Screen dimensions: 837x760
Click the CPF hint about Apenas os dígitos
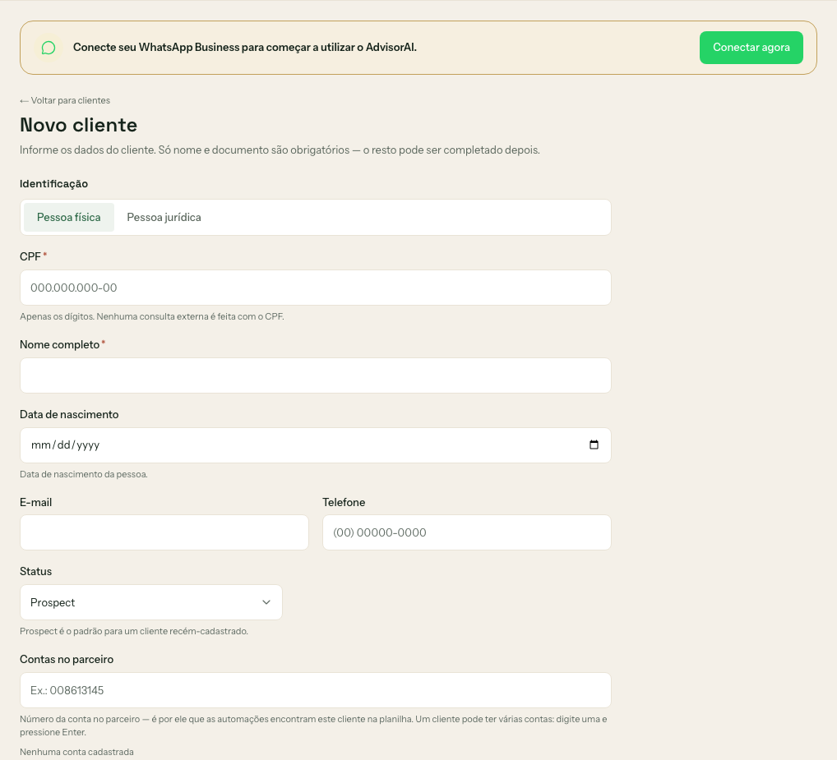(x=152, y=316)
